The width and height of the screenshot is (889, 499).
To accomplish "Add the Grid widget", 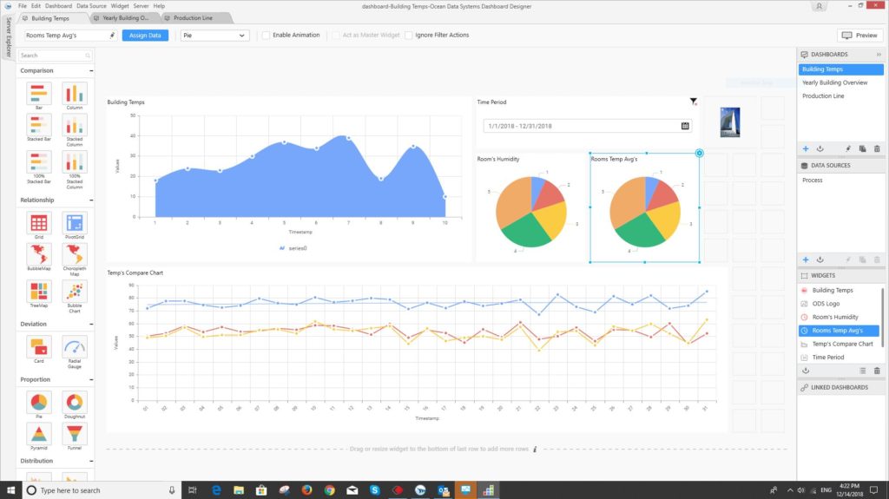I will tap(38, 223).
